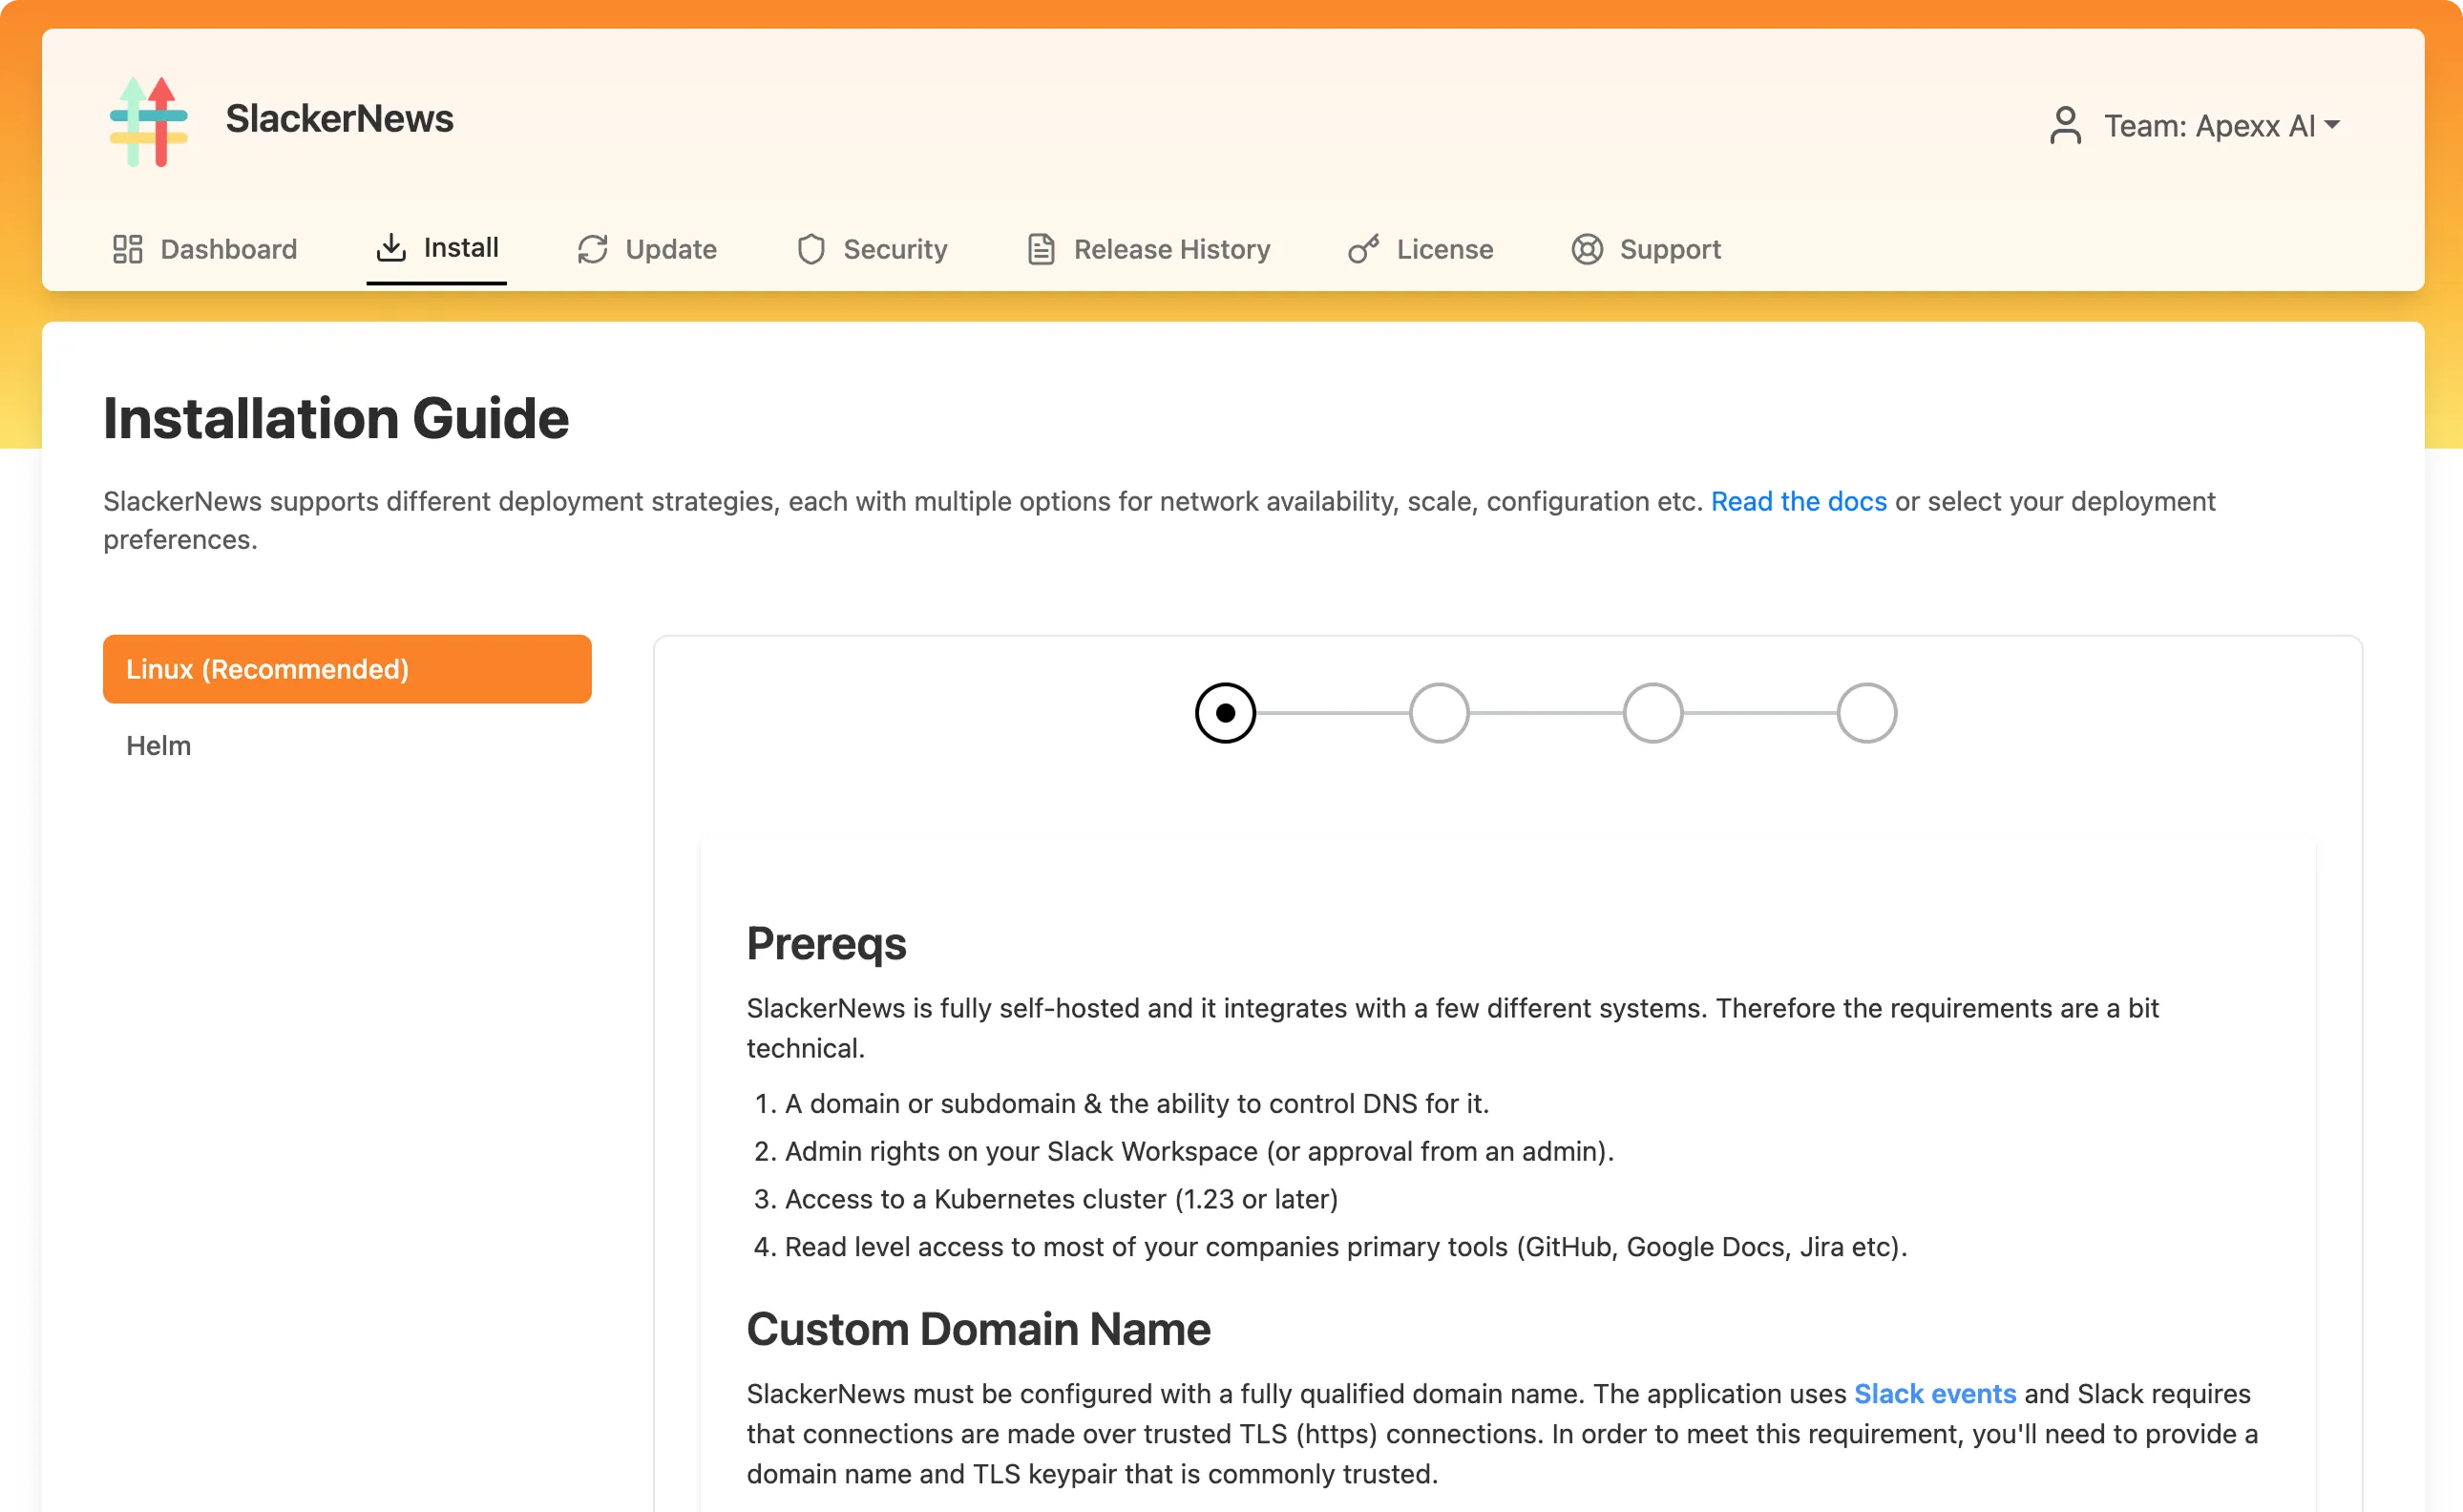Image resolution: width=2463 pixels, height=1512 pixels.
Task: Select the second step in the progress stepper
Action: pyautogui.click(x=1438, y=712)
